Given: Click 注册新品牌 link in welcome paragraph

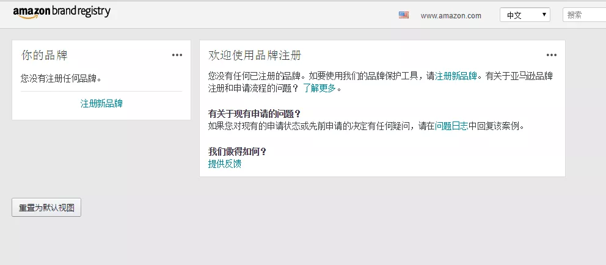Looking at the screenshot, I should coord(456,76).
